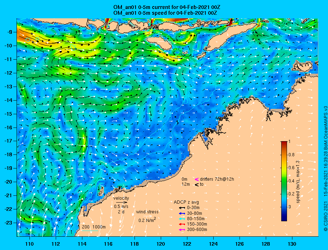Click longitude tick label '110'
328x250 pixels.
click(x=29, y=244)
